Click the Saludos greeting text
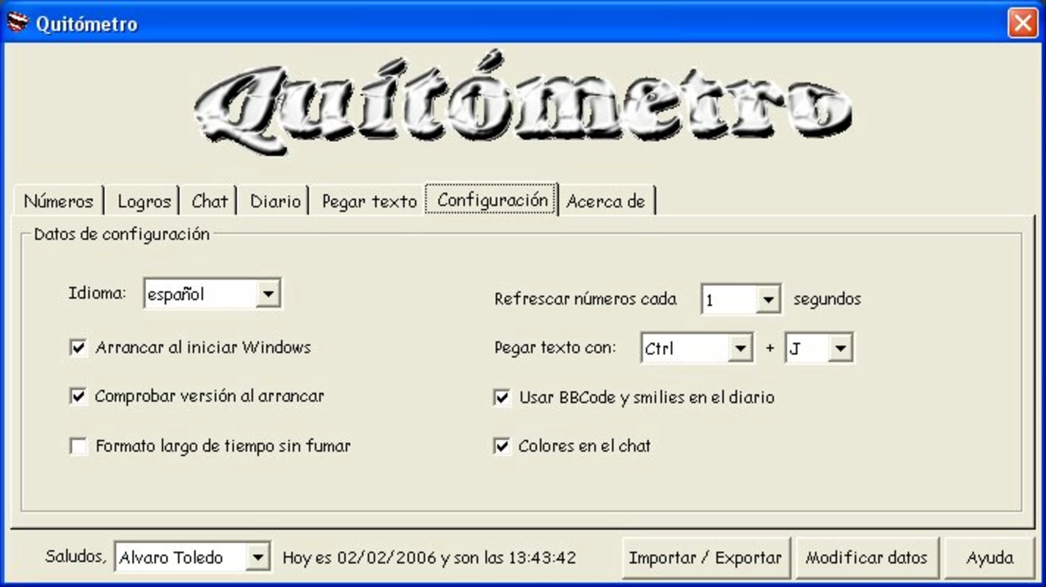The width and height of the screenshot is (1046, 587). 75,556
